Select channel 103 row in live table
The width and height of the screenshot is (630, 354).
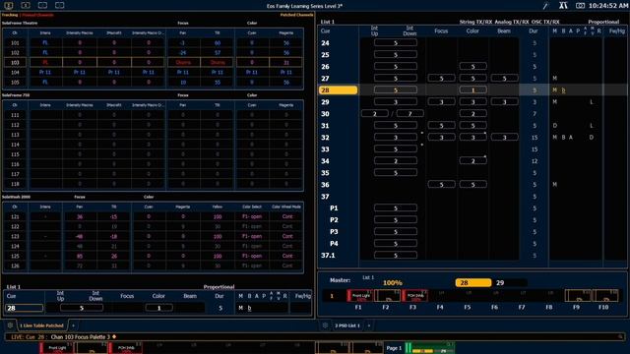(153, 63)
